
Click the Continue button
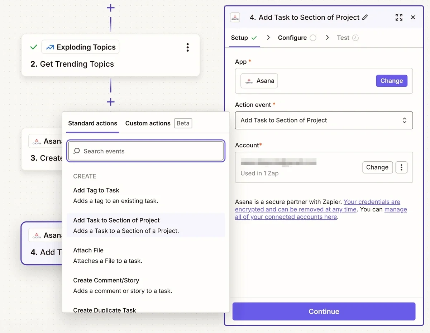click(x=324, y=311)
